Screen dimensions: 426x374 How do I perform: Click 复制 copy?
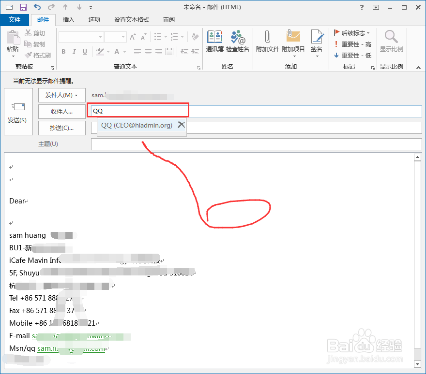tap(35, 44)
